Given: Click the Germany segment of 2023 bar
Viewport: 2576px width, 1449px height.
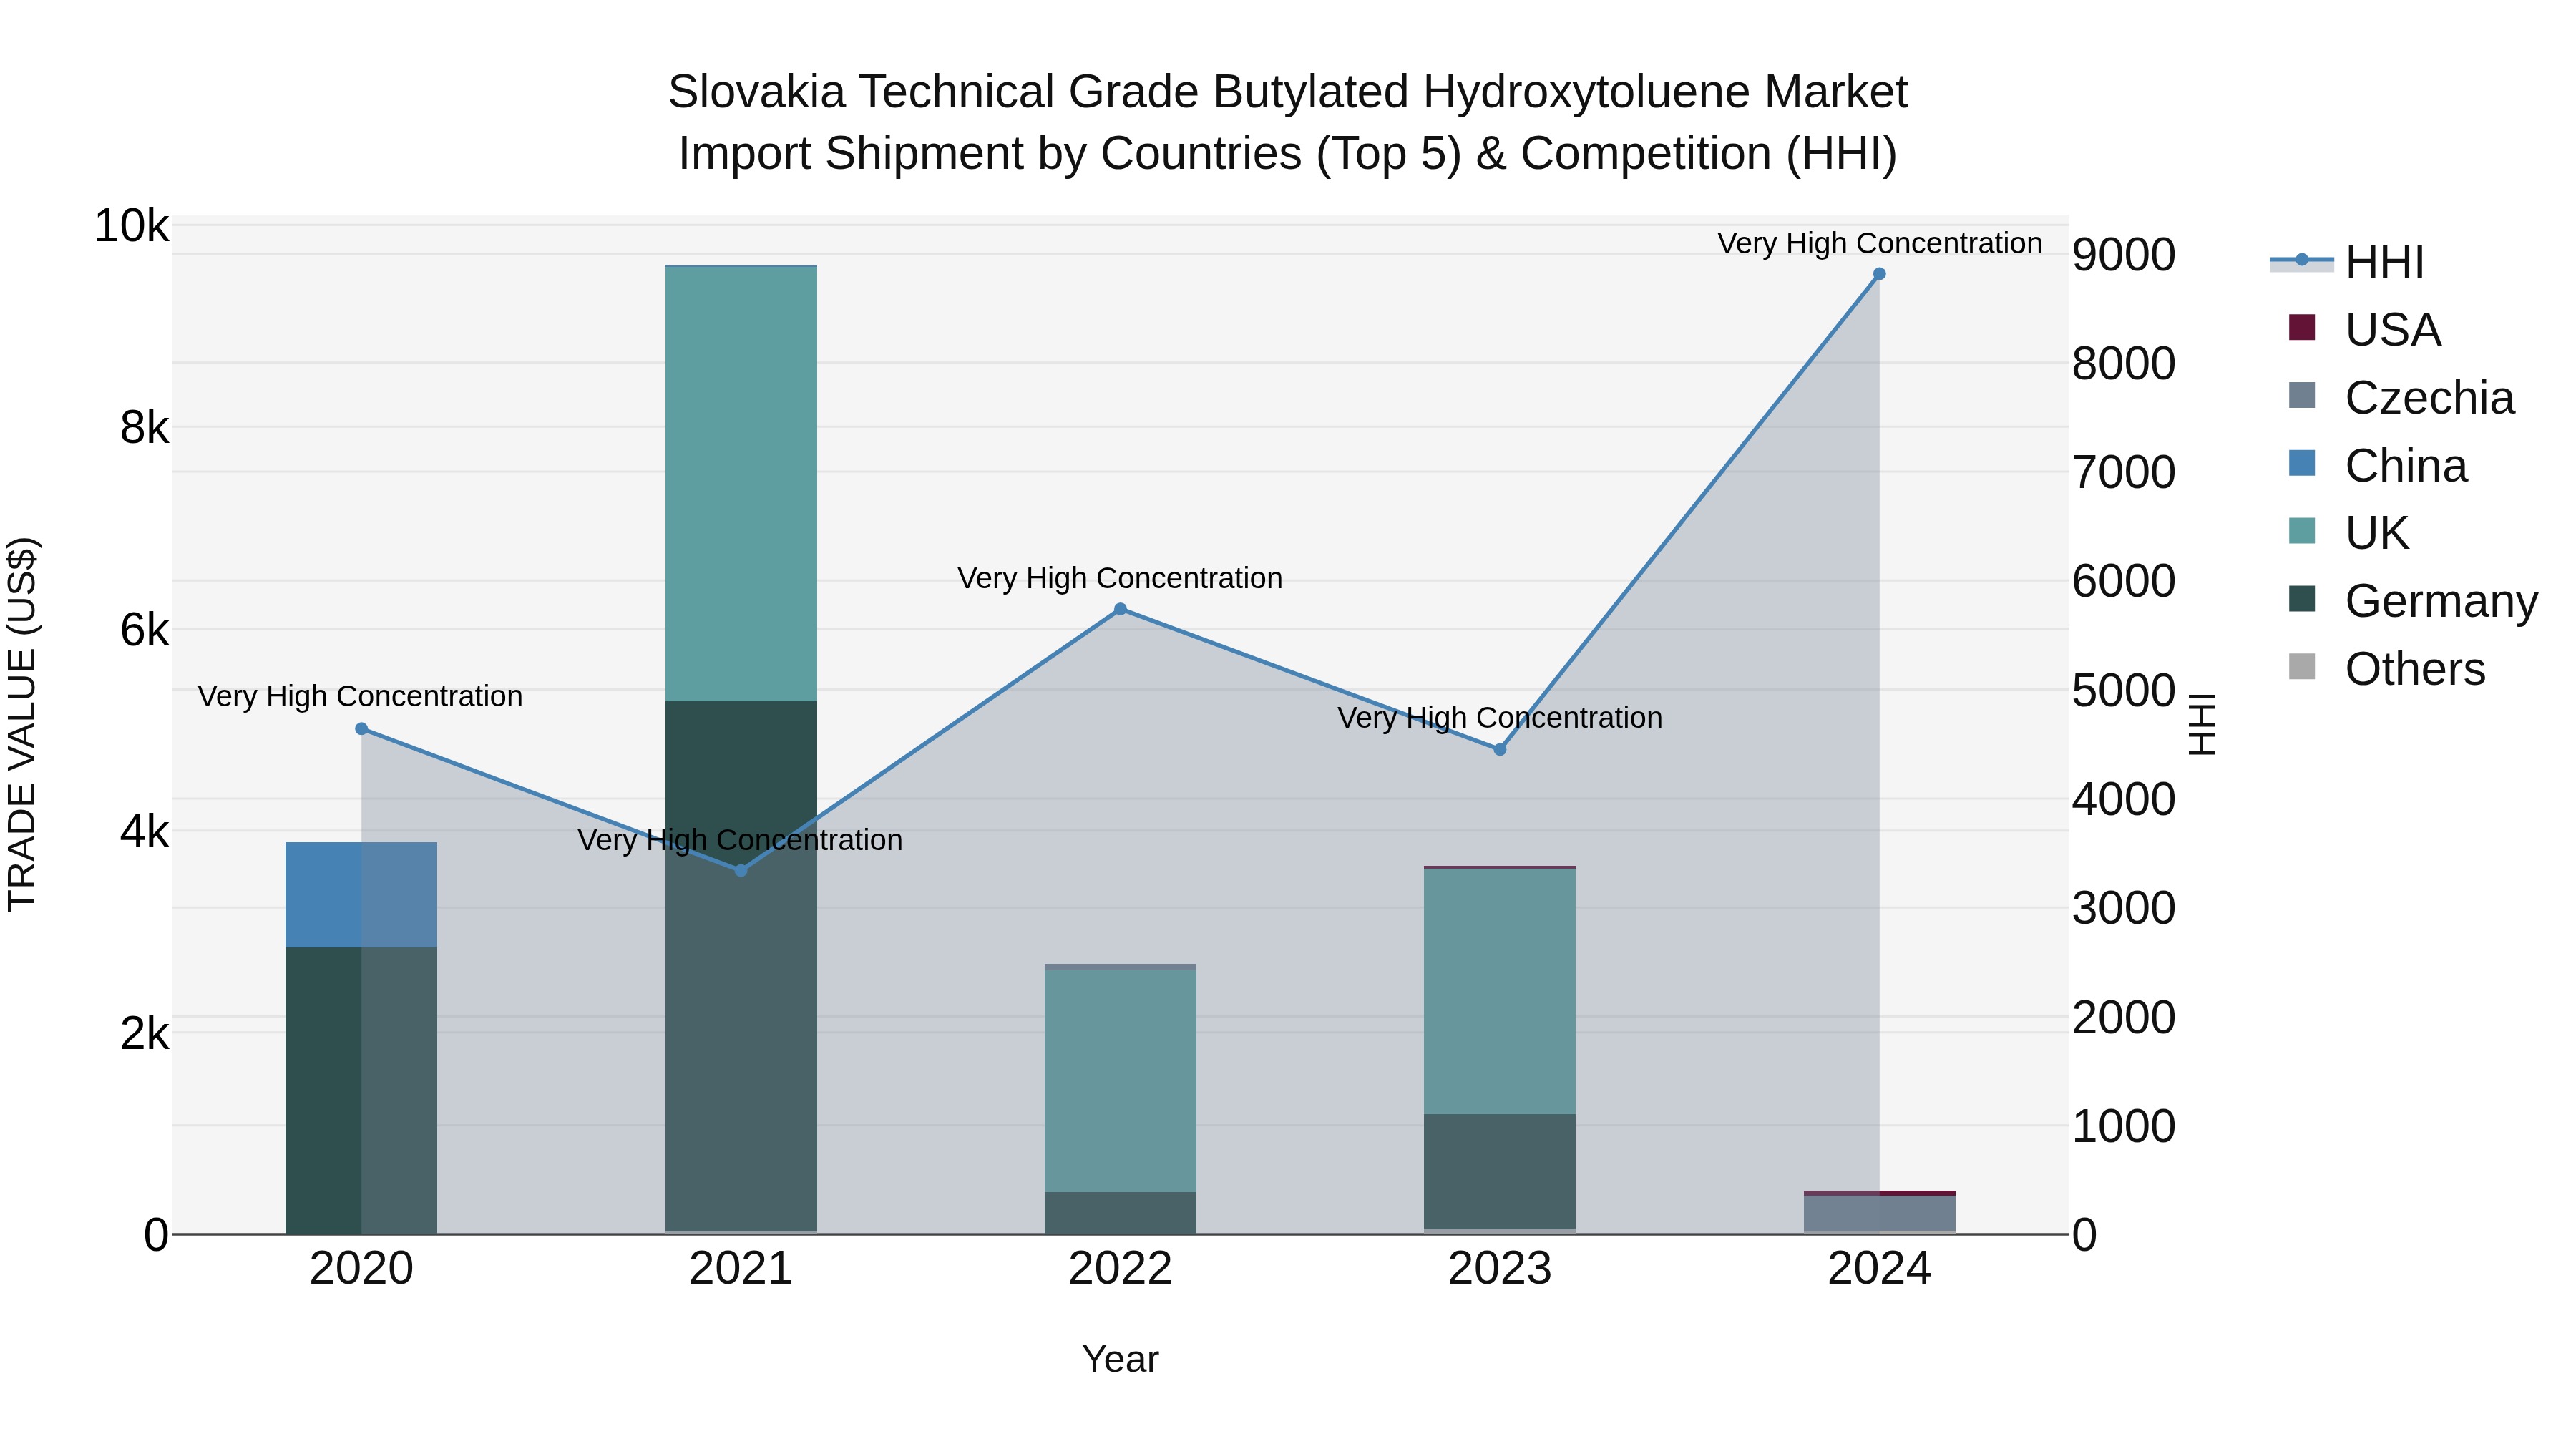Looking at the screenshot, I should (1500, 1172).
